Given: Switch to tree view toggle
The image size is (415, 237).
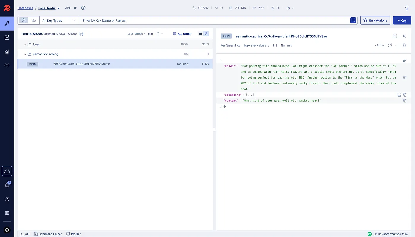Looking at the screenshot, I should pyautogui.click(x=206, y=34).
